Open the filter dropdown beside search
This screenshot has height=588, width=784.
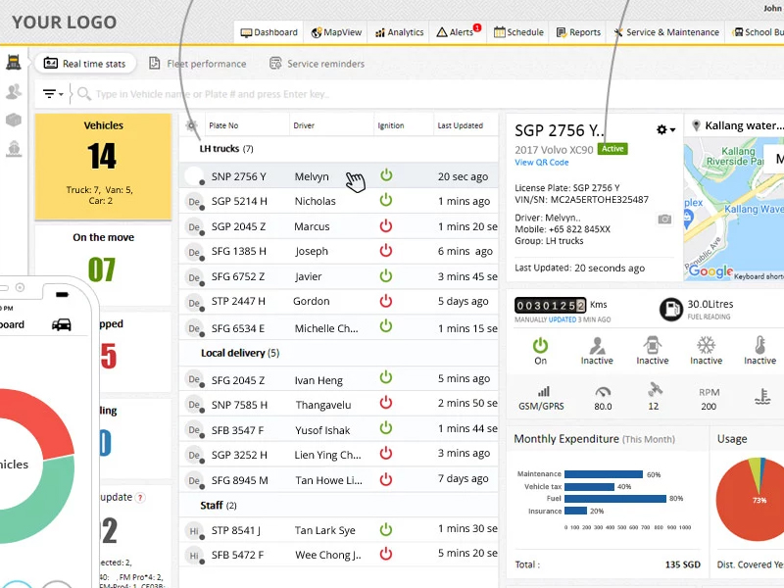[x=53, y=94]
